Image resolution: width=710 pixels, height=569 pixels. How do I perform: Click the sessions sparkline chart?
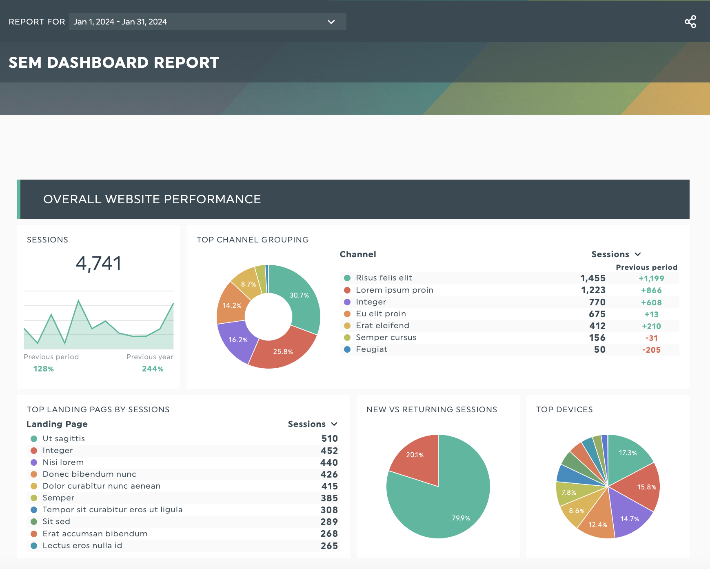point(99,320)
